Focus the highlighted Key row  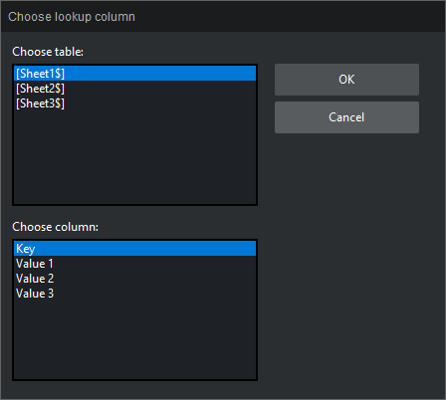[134, 249]
